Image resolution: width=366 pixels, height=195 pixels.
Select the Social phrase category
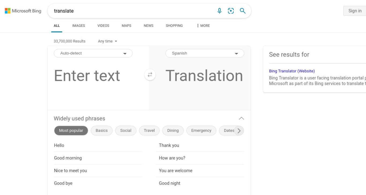[x=126, y=131]
